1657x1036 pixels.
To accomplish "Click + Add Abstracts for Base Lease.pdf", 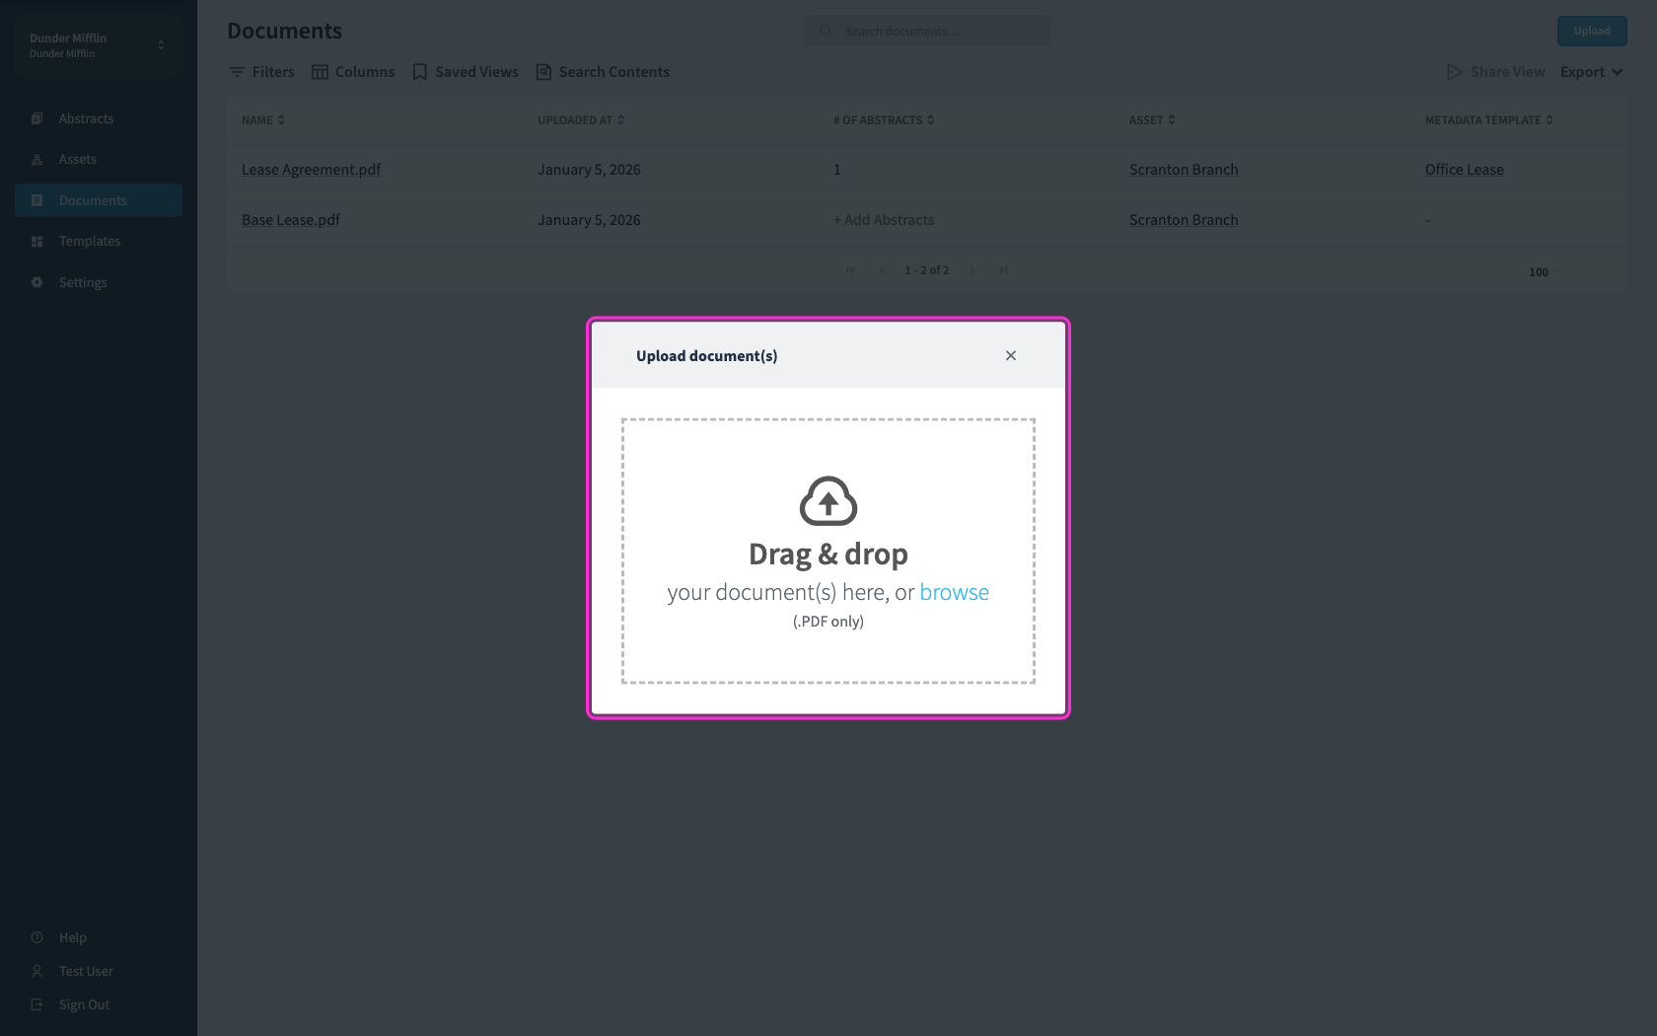I will [x=884, y=220].
